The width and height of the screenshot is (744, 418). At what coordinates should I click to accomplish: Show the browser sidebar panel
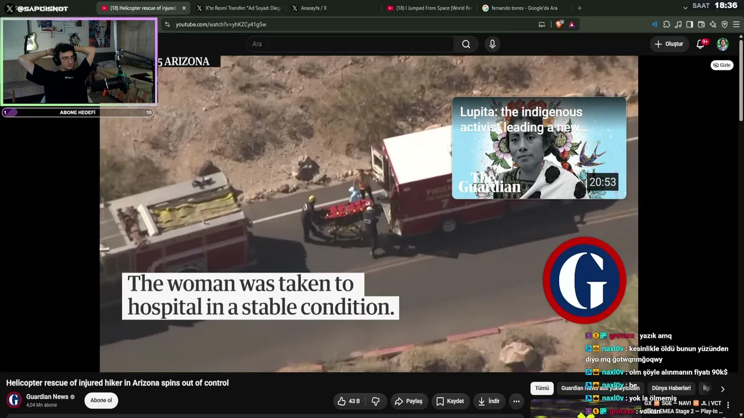pyautogui.click(x=689, y=24)
